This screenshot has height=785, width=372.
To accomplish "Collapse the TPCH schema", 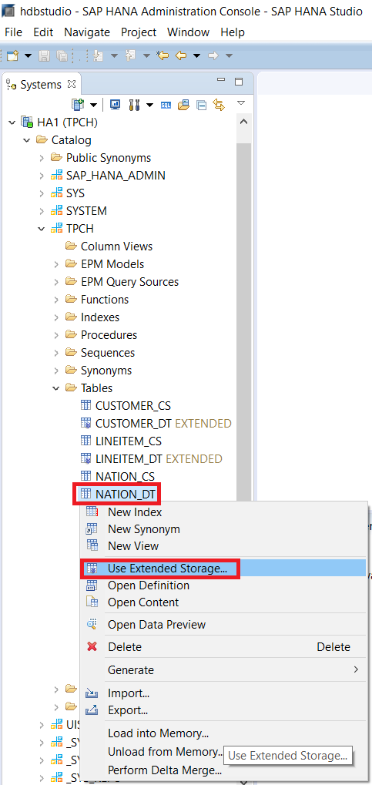I will [x=42, y=229].
